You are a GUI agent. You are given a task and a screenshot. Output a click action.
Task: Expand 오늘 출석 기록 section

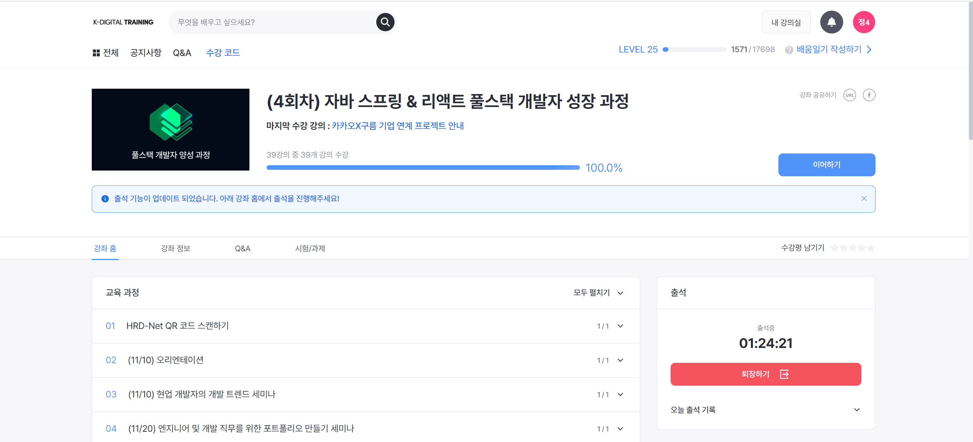coord(856,410)
